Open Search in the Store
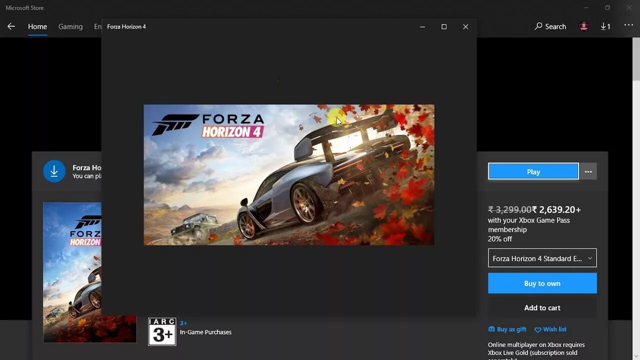Viewport: 640px width, 360px height. point(550,26)
